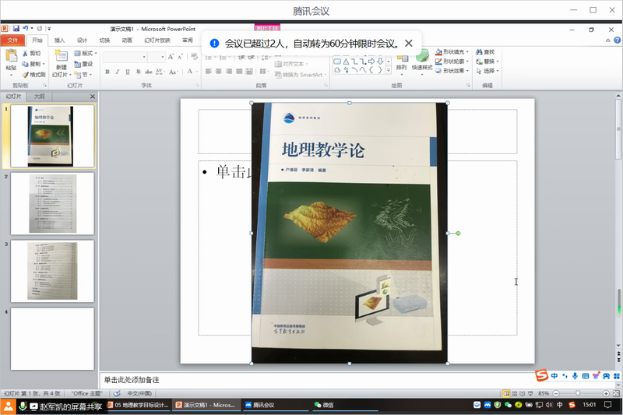Click the Save icon in quick access toolbar

(16, 28)
